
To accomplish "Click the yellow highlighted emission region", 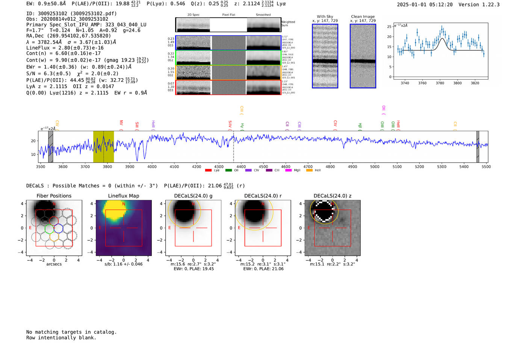I will point(103,147).
